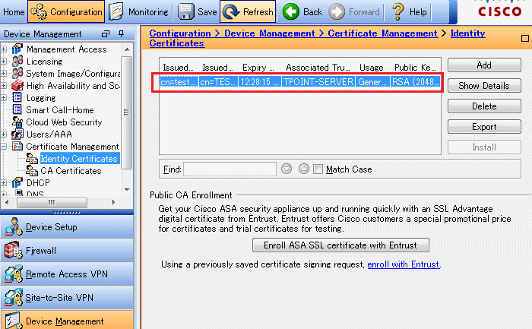The height and width of the screenshot is (329, 532).
Task: Select Licensing tree icon
Action: (17, 62)
